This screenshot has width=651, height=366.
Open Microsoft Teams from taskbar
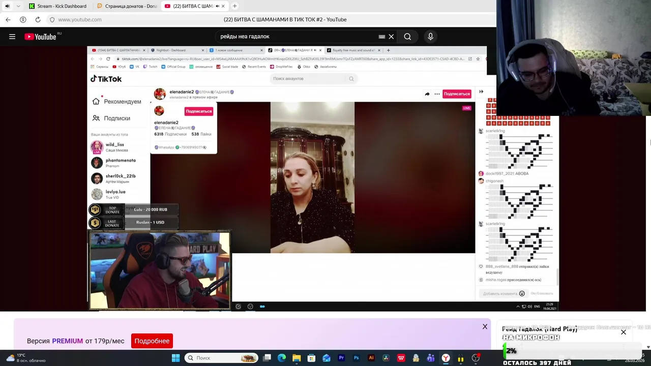coord(431,358)
